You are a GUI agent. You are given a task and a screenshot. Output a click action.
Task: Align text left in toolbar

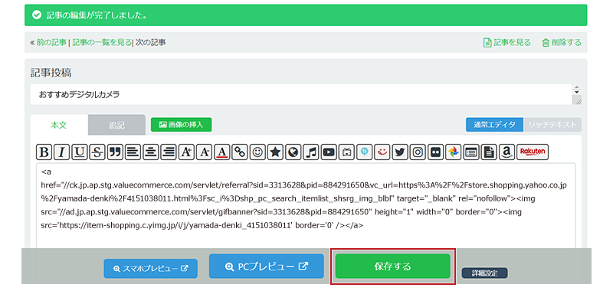point(133,152)
